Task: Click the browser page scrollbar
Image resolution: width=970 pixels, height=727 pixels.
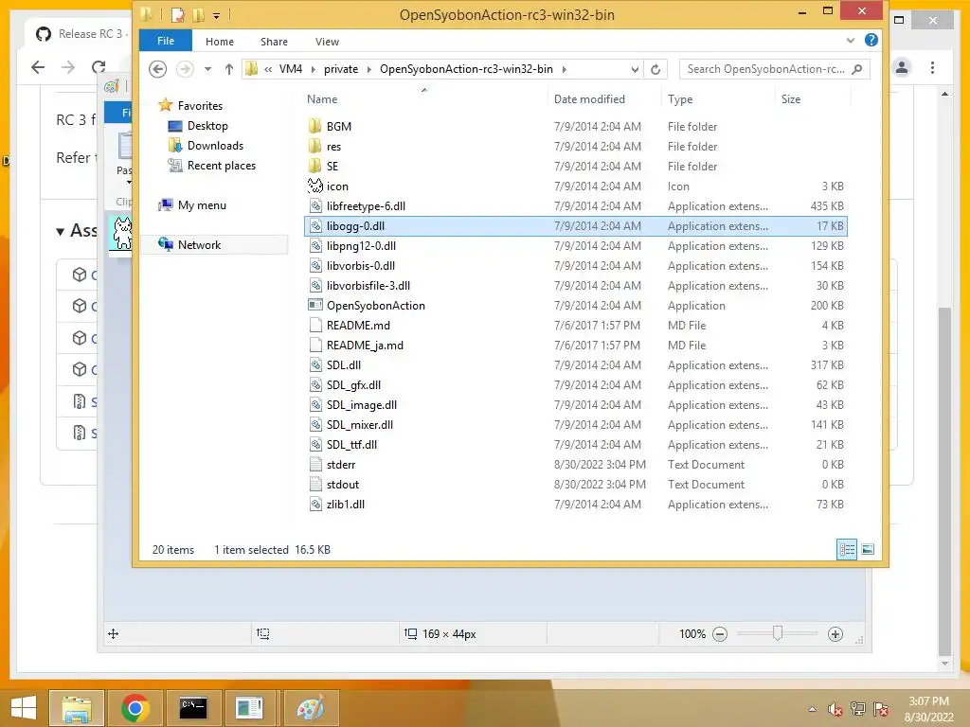Action: coord(944,480)
